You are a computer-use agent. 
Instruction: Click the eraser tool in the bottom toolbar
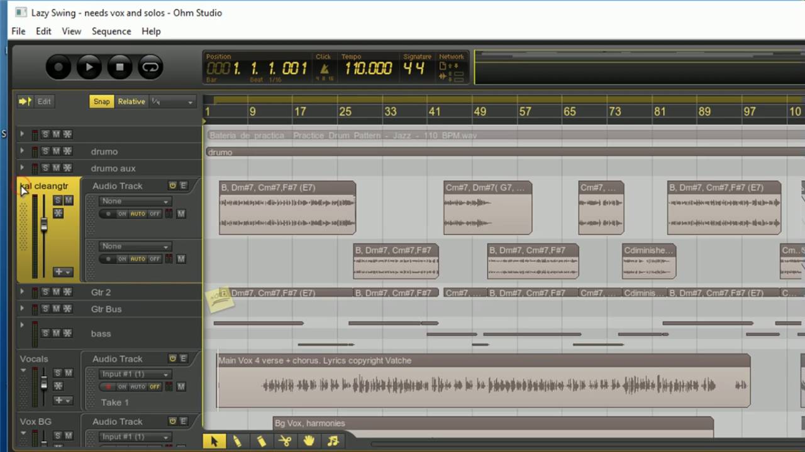[261, 441]
